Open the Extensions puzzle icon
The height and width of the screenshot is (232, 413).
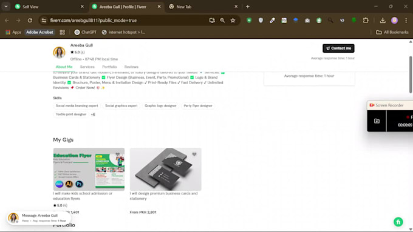(x=366, y=21)
